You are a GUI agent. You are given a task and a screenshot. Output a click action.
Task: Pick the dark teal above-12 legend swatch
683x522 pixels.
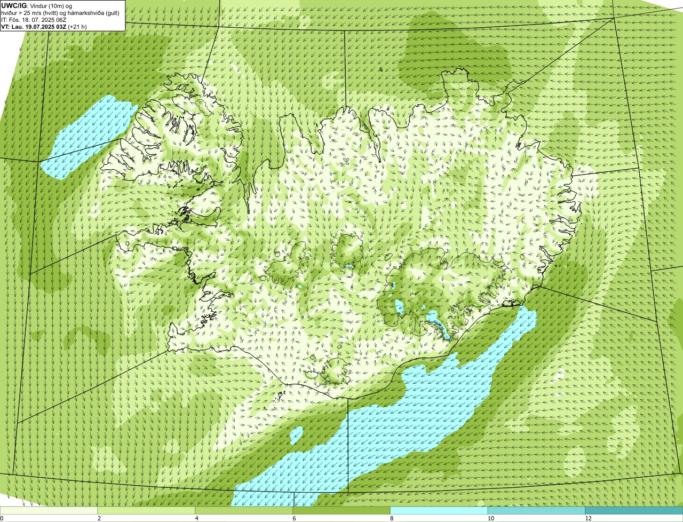(634, 511)
